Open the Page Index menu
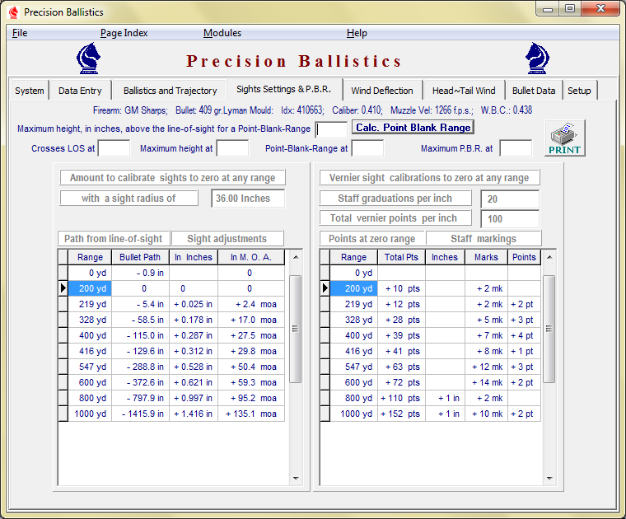This screenshot has width=626, height=519. point(124,33)
